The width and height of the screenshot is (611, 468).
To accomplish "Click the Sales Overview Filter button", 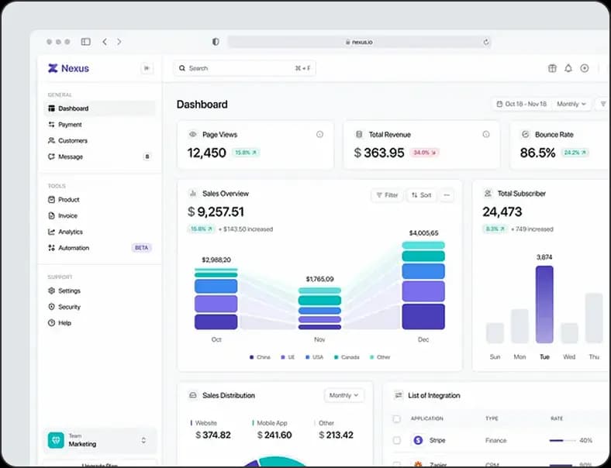I will pos(388,195).
